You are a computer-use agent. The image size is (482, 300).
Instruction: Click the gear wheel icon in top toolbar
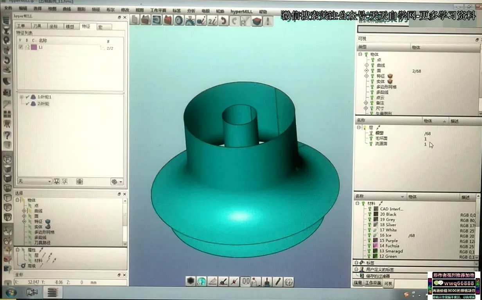[179, 20]
